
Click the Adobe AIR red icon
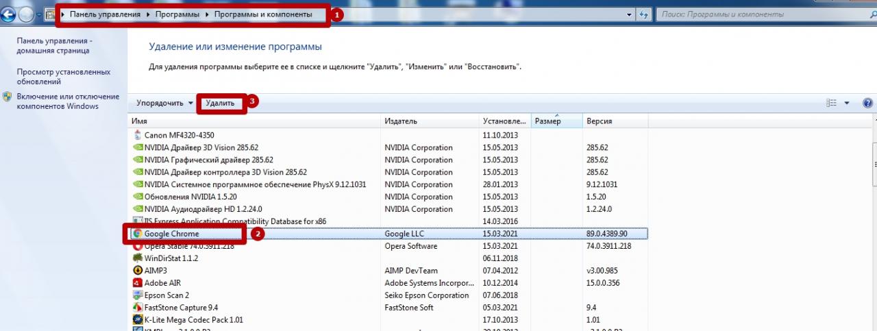coord(138,283)
